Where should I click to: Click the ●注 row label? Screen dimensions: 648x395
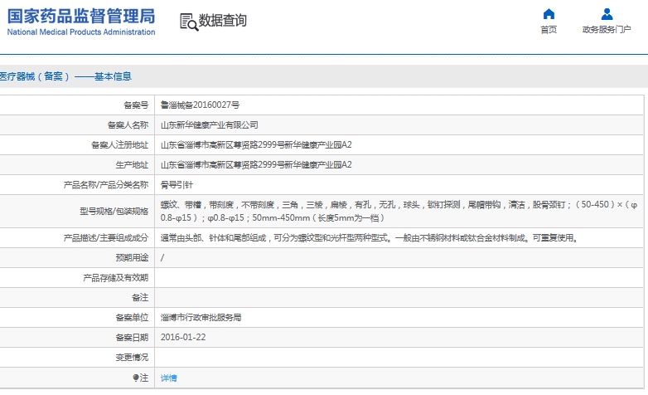[x=141, y=378]
